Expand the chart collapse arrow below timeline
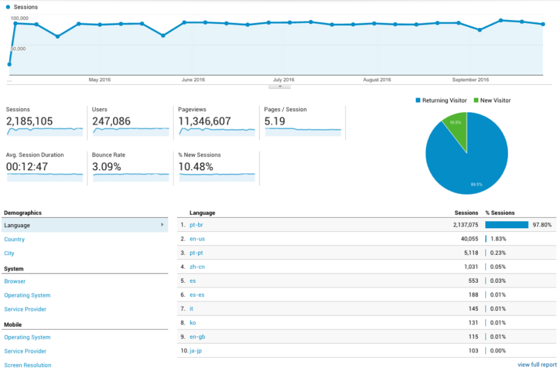The height and width of the screenshot is (371, 560). [x=280, y=87]
